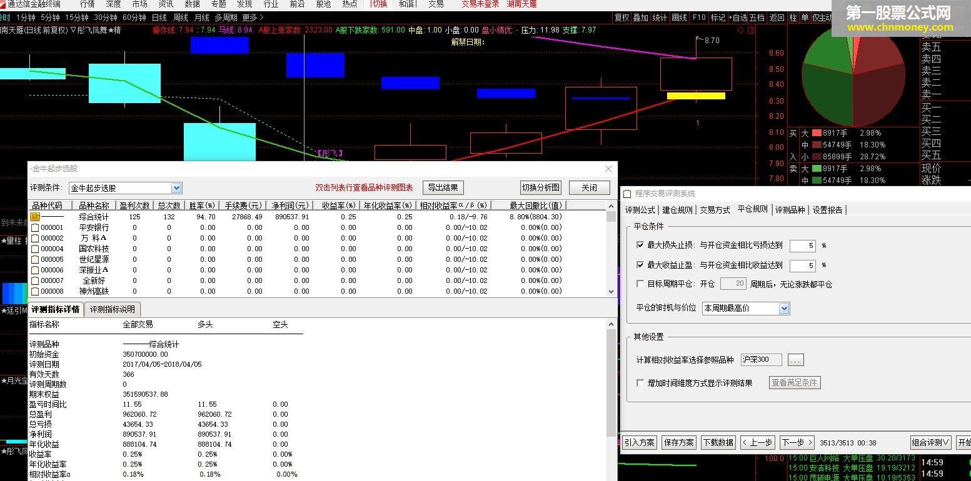The width and height of the screenshot is (971, 481).
Task: Switch chart to 周线 period
Action: [x=181, y=17]
